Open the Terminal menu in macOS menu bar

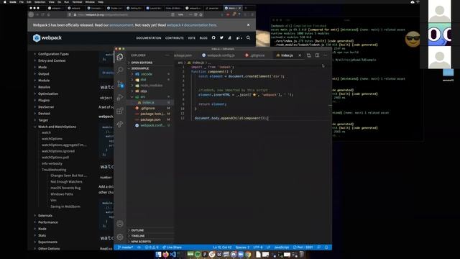(78, 1)
